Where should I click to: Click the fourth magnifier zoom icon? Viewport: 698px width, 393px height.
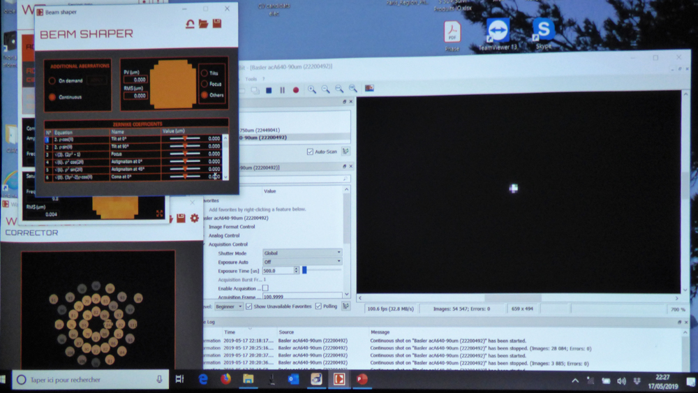coord(353,89)
